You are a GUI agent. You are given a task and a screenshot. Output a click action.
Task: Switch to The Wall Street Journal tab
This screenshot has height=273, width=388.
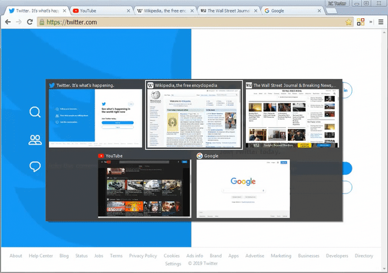tap(229, 11)
